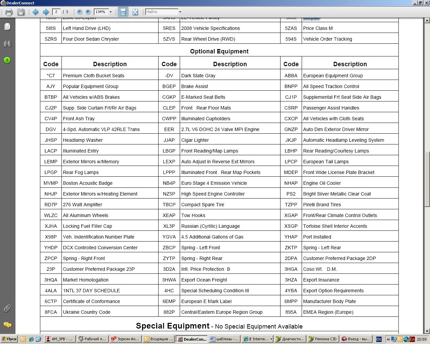Open the Outlook quick launch icon

click(23, 339)
